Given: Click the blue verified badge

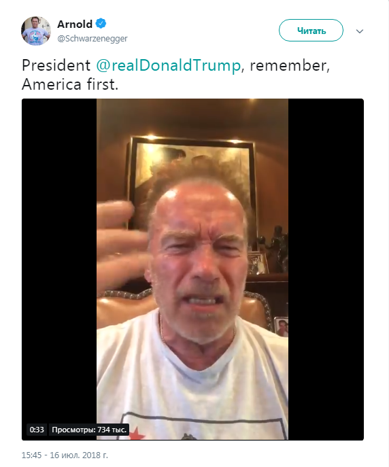Looking at the screenshot, I should click(x=101, y=24).
